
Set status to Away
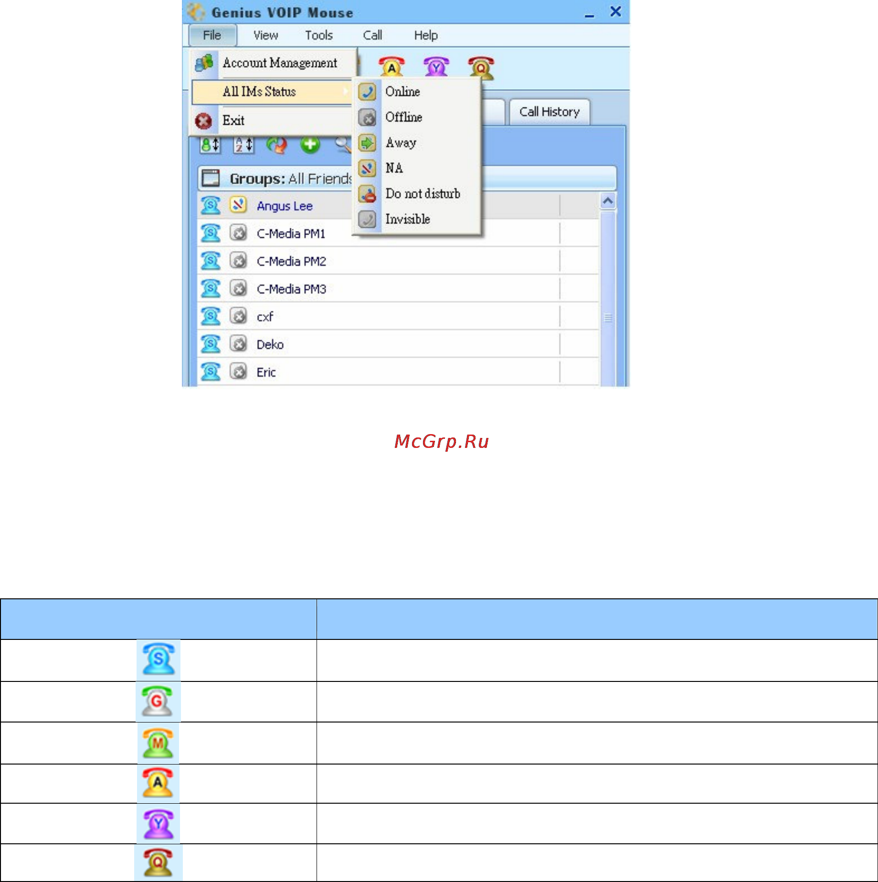416,143
